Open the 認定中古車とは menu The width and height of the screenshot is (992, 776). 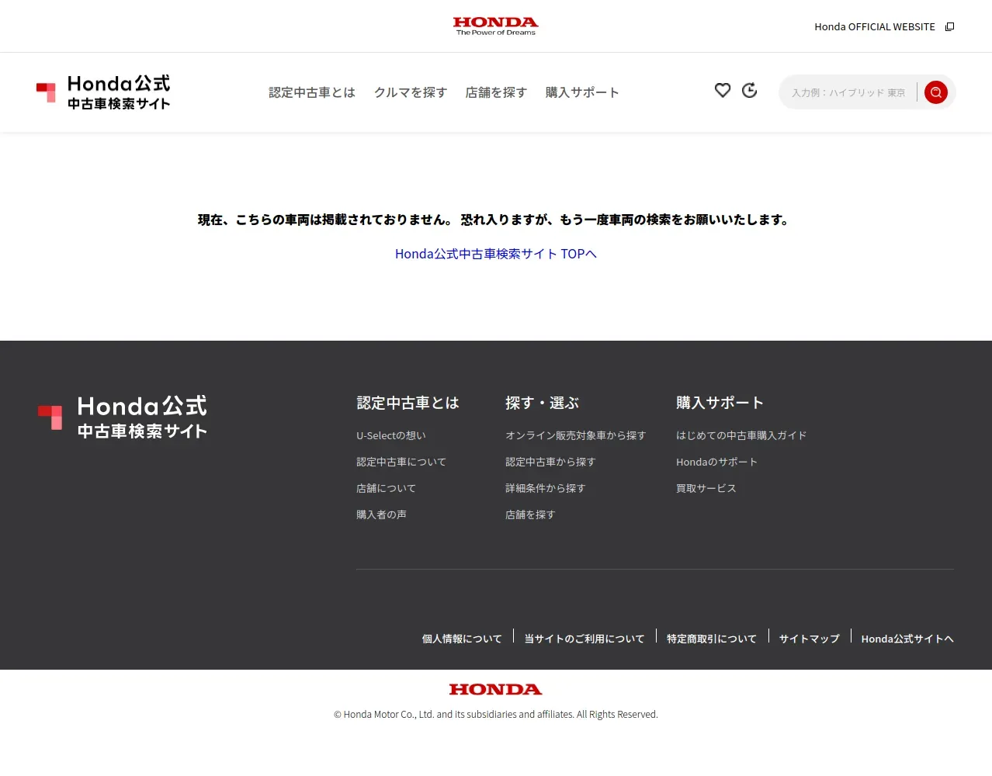coord(312,92)
